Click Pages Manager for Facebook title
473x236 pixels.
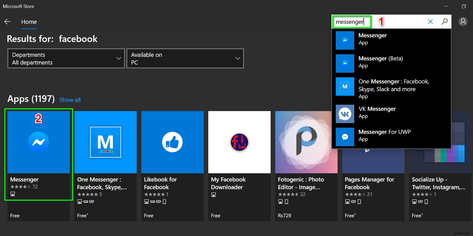point(369,183)
